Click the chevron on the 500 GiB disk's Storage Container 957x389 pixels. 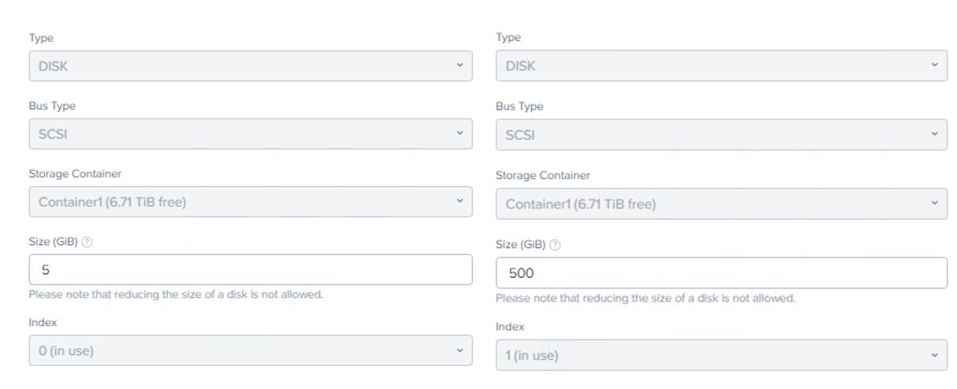coord(935,203)
